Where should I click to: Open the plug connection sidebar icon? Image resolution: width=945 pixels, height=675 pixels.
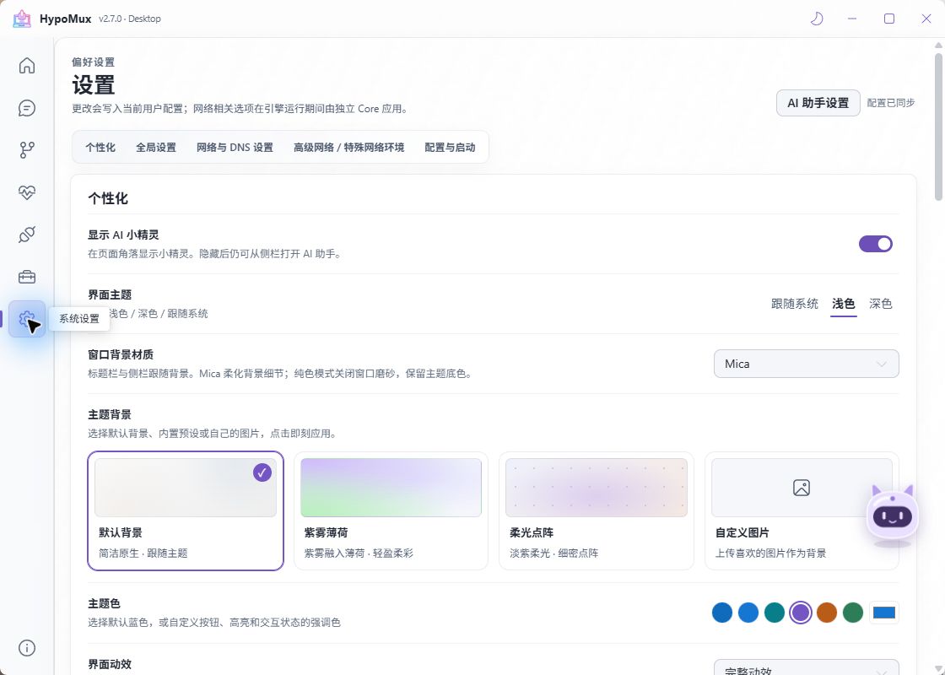click(x=26, y=235)
